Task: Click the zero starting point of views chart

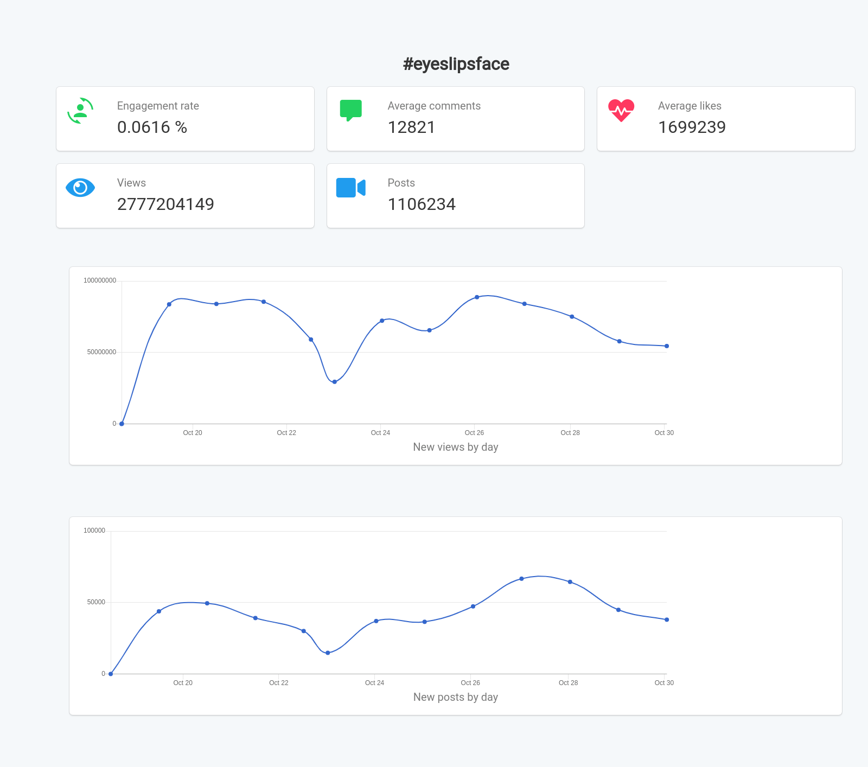Action: 122,424
